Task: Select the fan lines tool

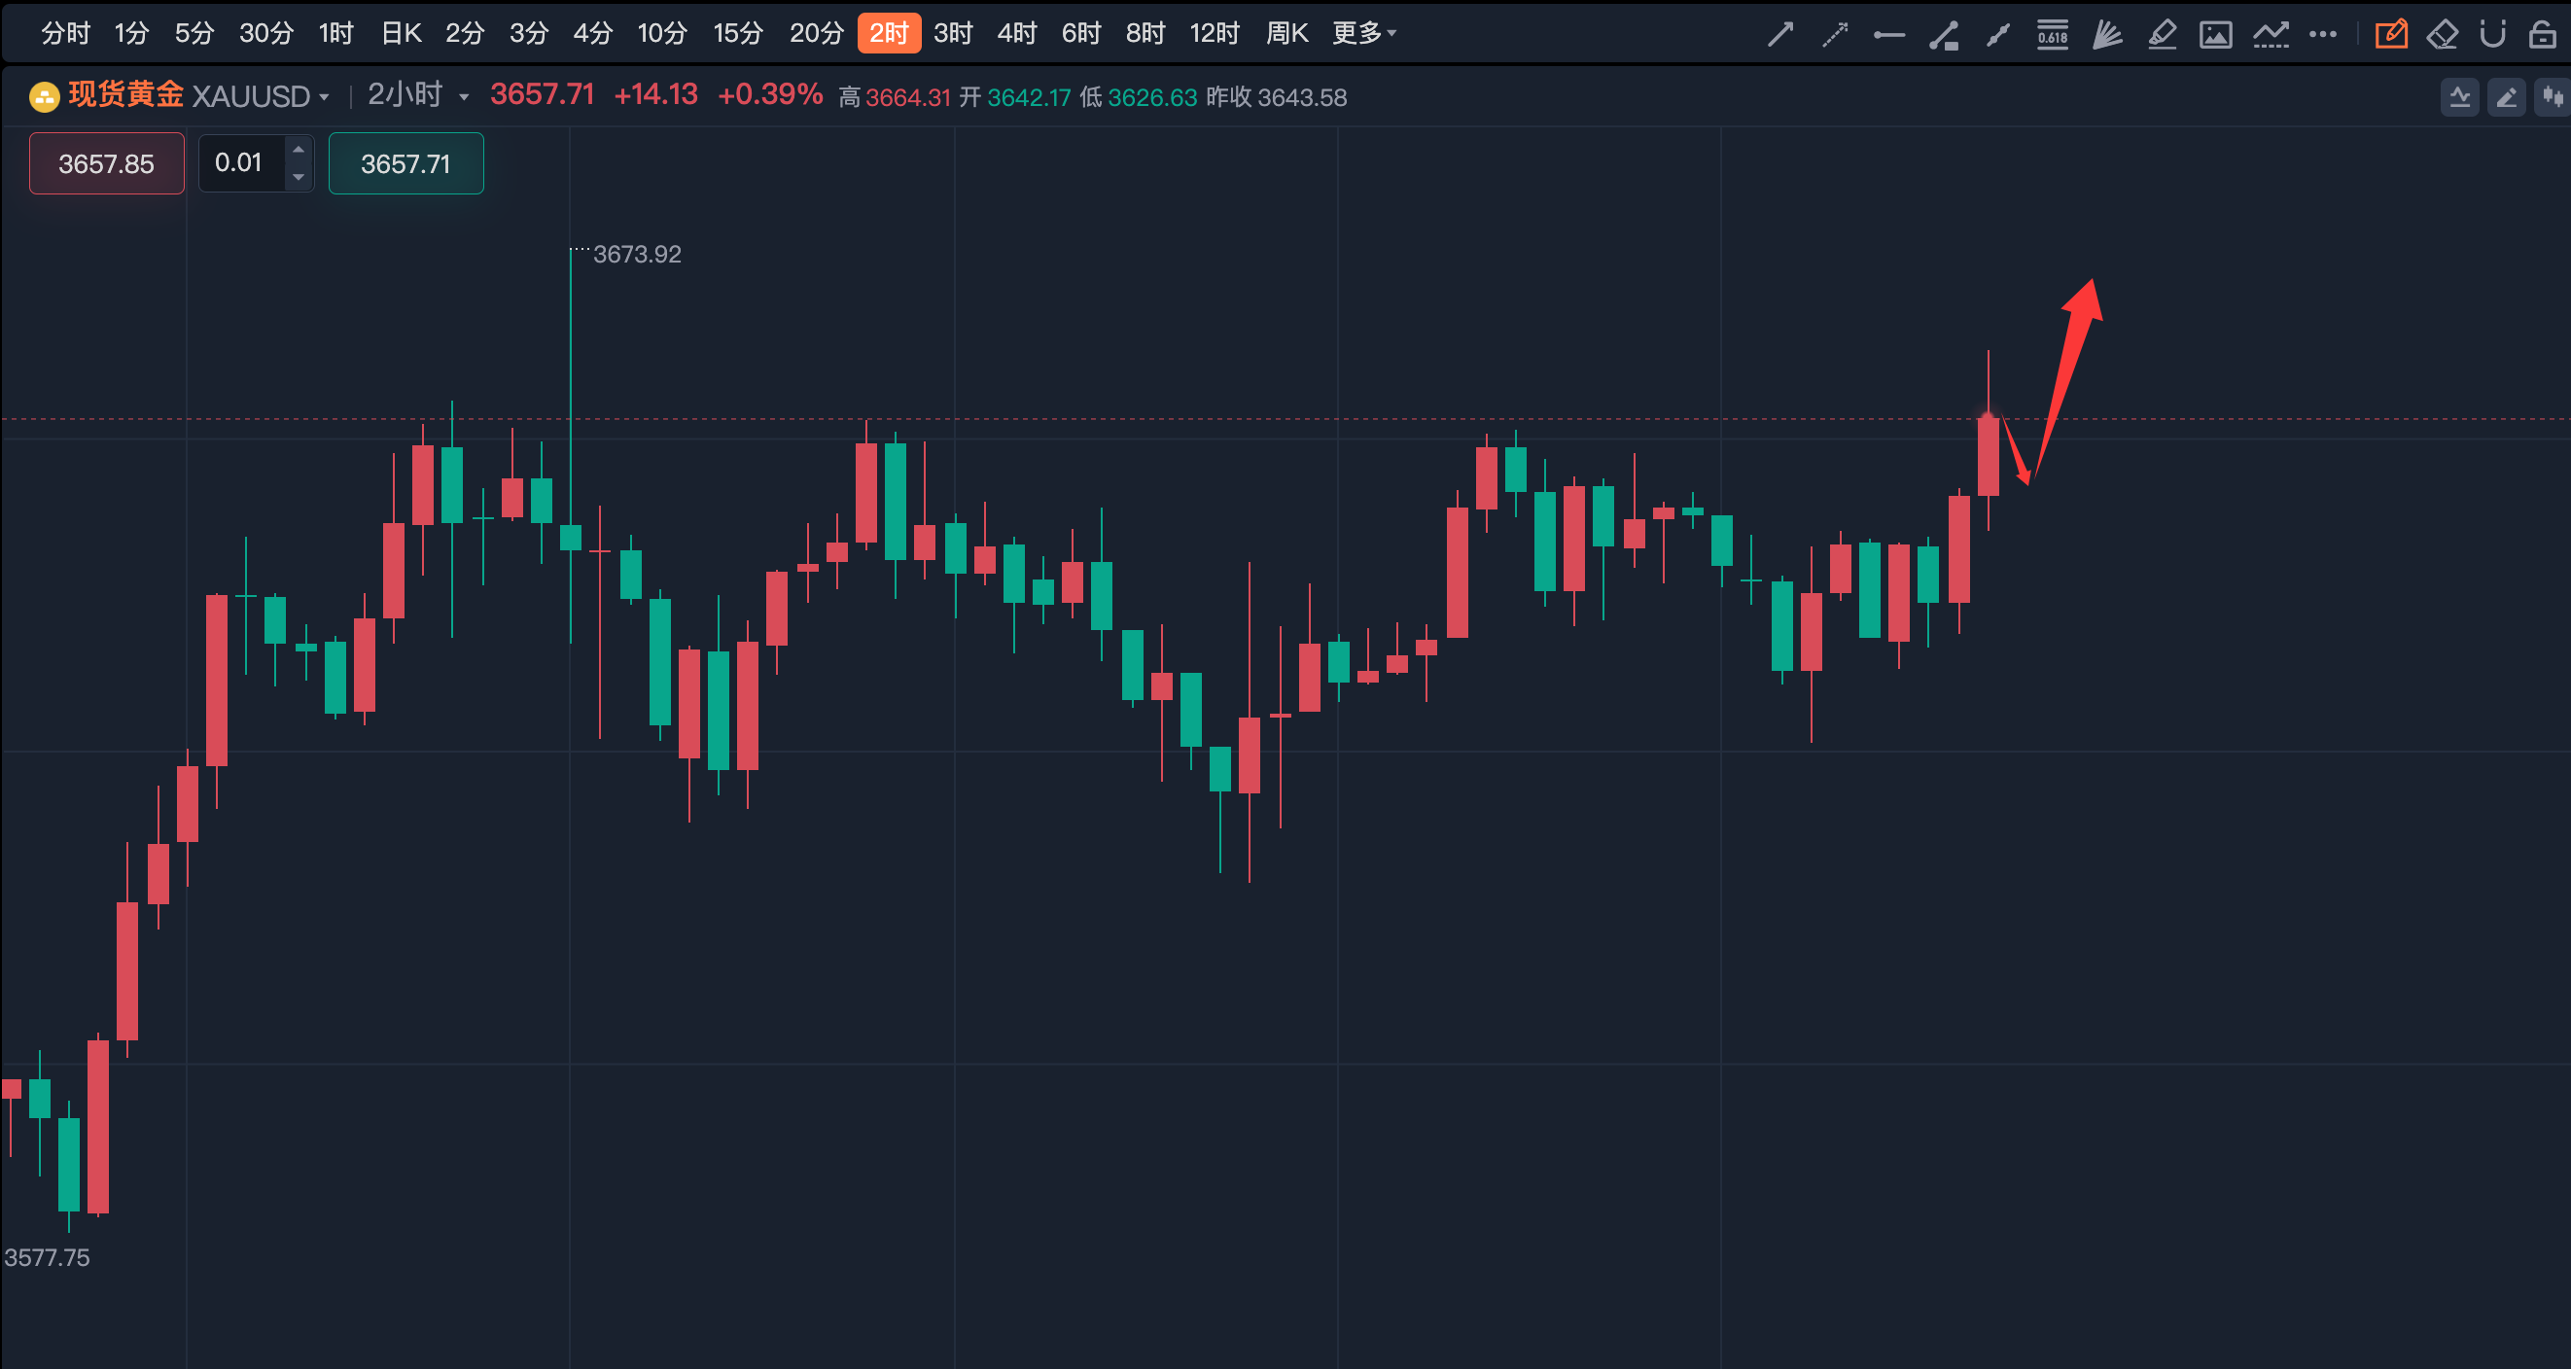Action: coord(2107,35)
